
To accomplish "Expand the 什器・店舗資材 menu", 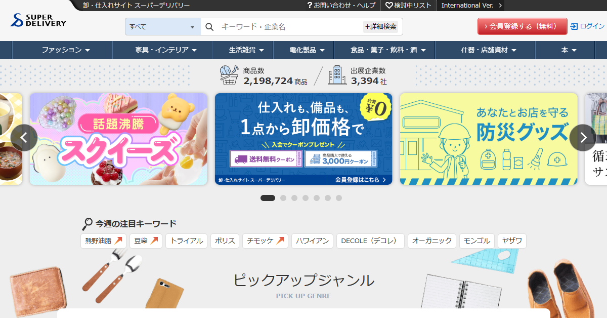I will (488, 50).
